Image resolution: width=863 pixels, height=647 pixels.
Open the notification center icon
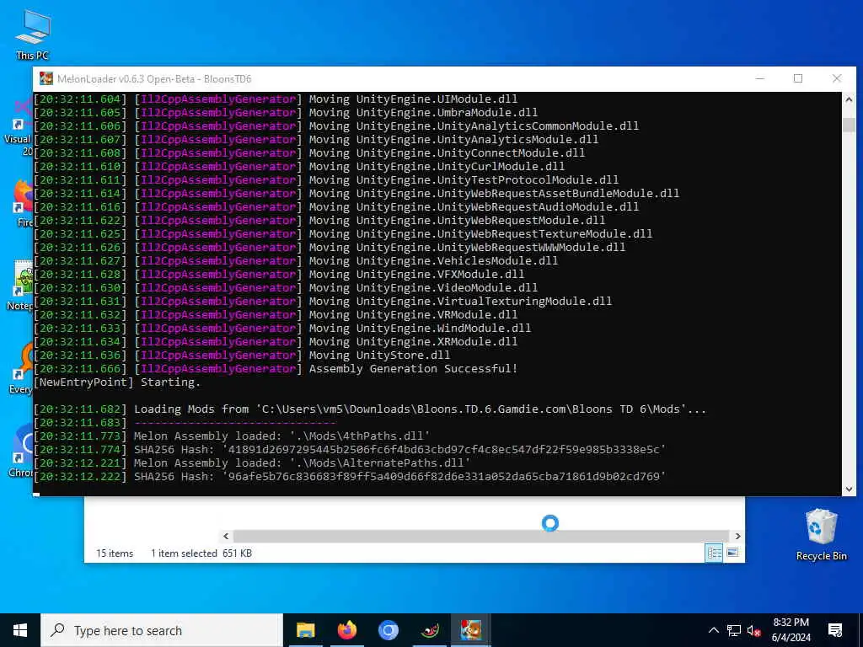(x=835, y=630)
